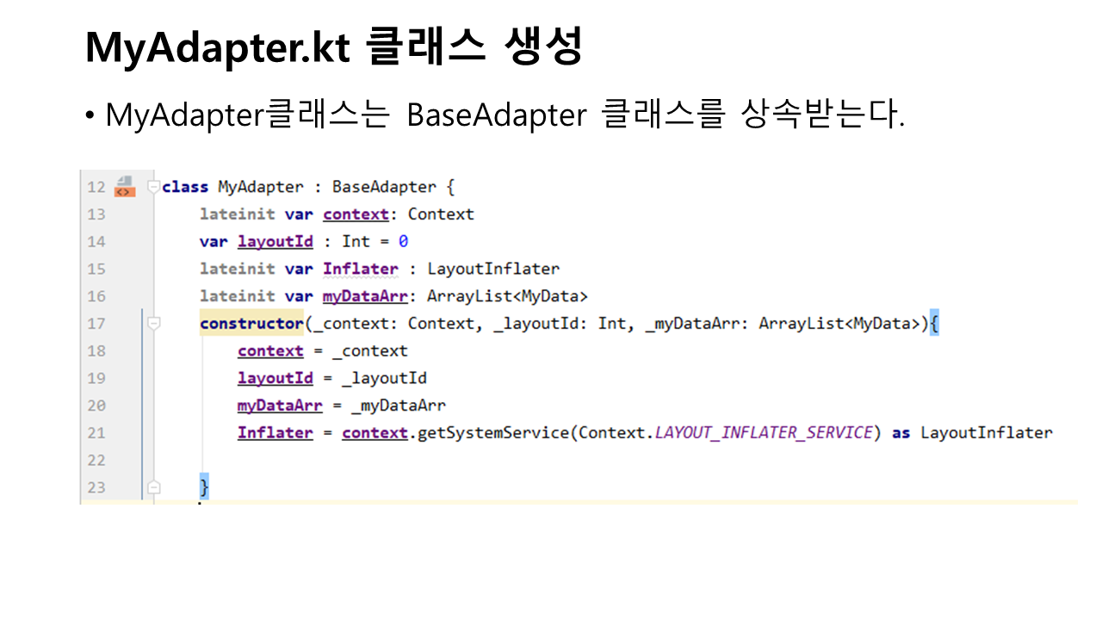Collapse the constructor block at line 17

click(x=153, y=324)
